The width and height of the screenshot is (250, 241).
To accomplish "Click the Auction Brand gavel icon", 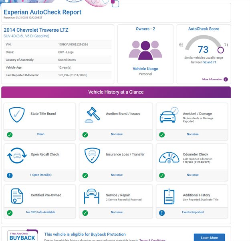I will tap(92, 115).
